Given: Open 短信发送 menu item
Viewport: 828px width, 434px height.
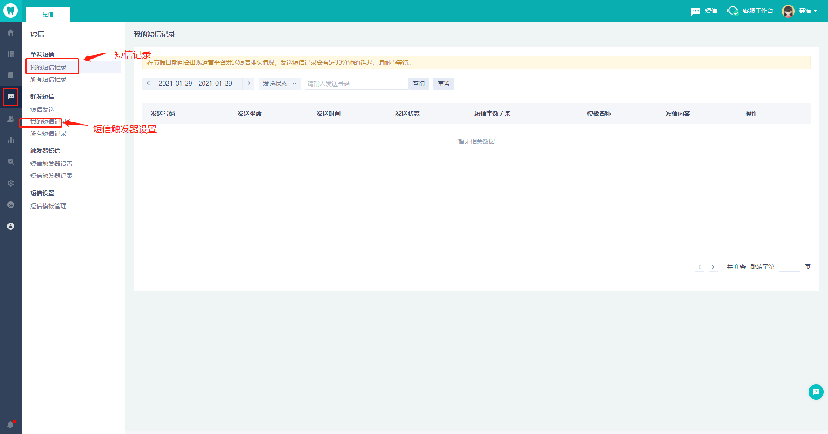Looking at the screenshot, I should click(42, 109).
